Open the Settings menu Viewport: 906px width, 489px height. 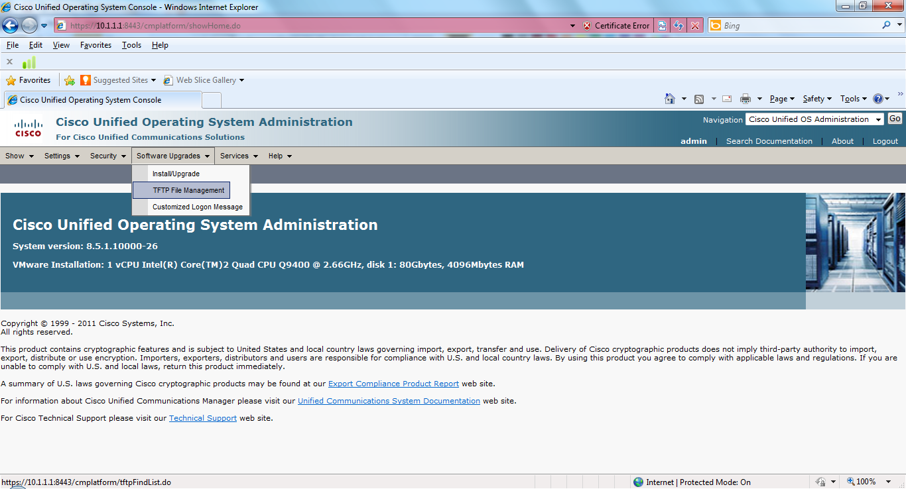[62, 156]
